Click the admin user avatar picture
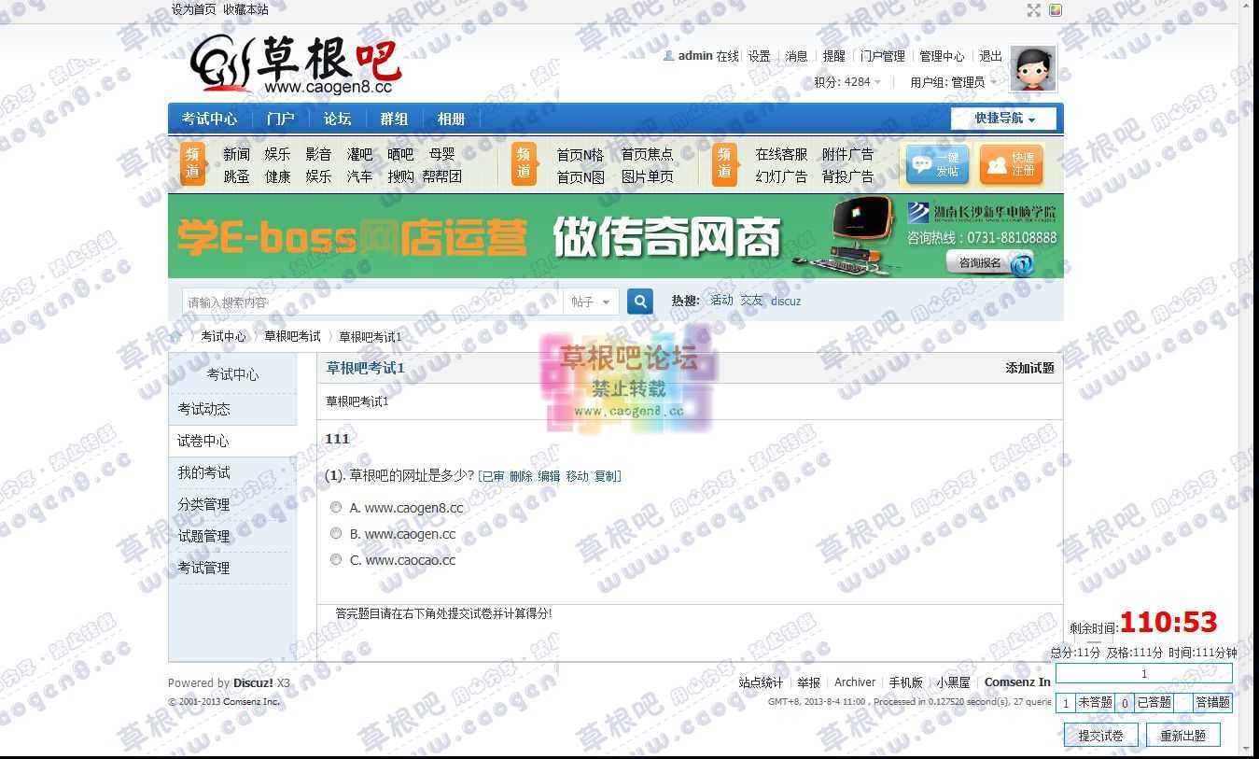The height and width of the screenshot is (759, 1259). tap(1033, 69)
